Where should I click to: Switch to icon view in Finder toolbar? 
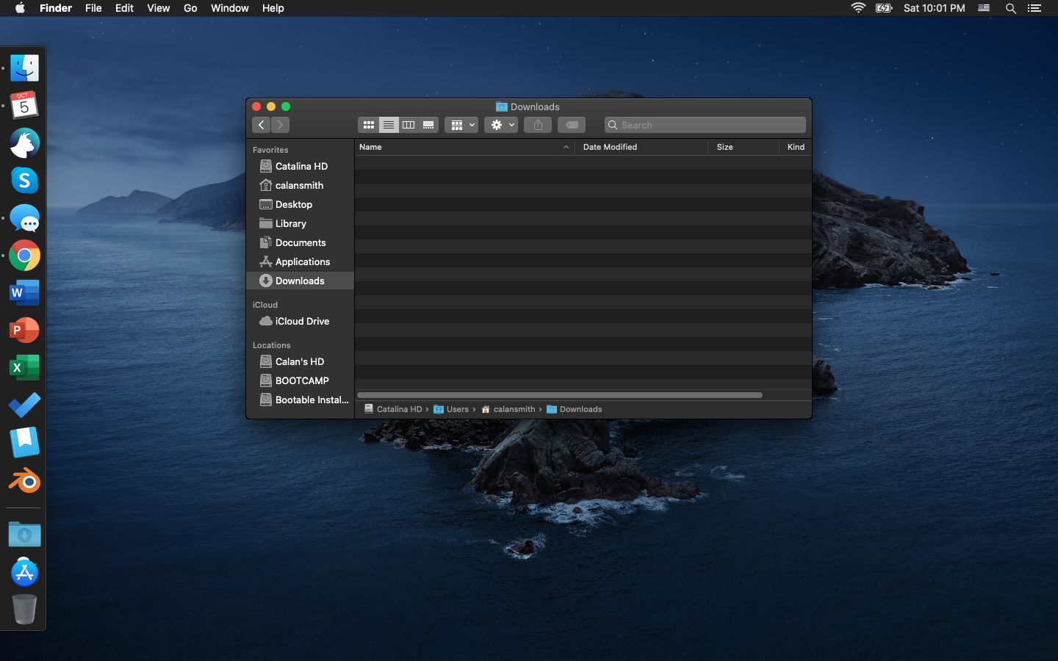(x=369, y=125)
